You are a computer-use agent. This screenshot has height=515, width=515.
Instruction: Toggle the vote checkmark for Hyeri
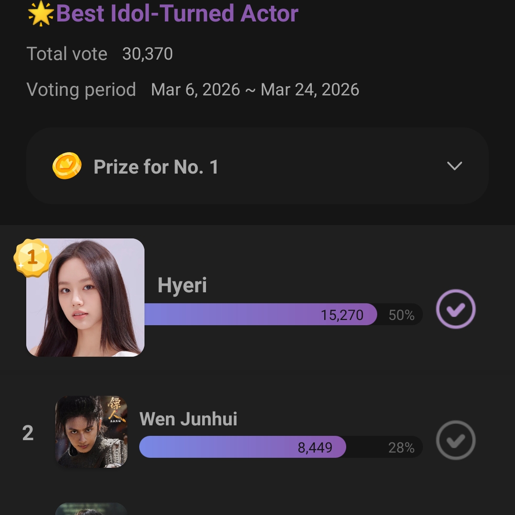click(x=455, y=309)
